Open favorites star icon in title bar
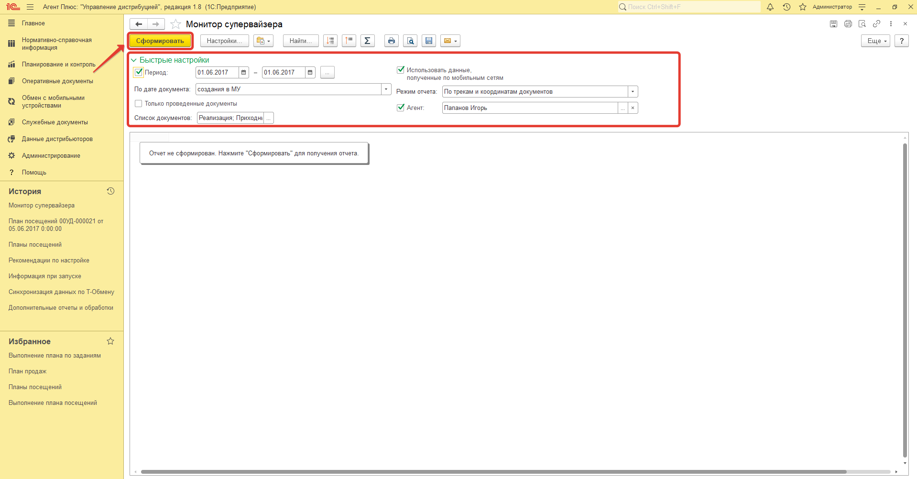Viewport: 917px width, 479px height. (803, 7)
